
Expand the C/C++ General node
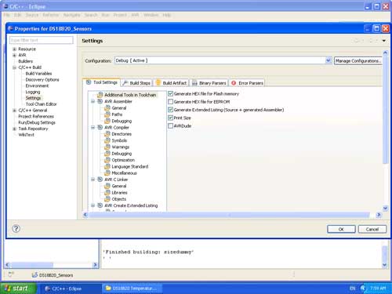tap(15, 111)
